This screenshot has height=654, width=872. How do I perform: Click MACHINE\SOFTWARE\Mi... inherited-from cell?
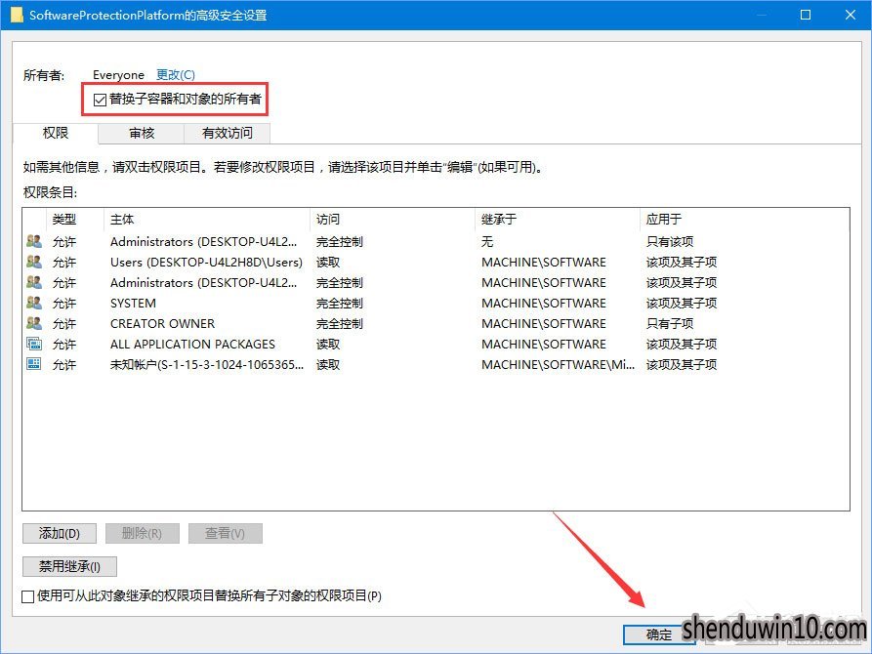tap(558, 365)
